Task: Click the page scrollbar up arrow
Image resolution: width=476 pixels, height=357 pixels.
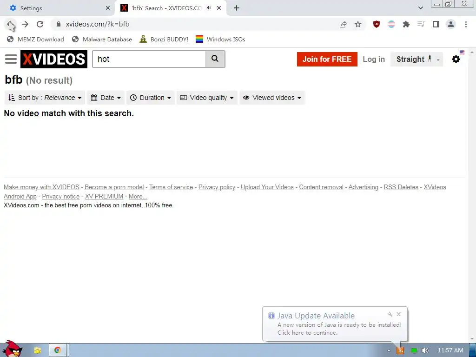Action: pos(472,52)
